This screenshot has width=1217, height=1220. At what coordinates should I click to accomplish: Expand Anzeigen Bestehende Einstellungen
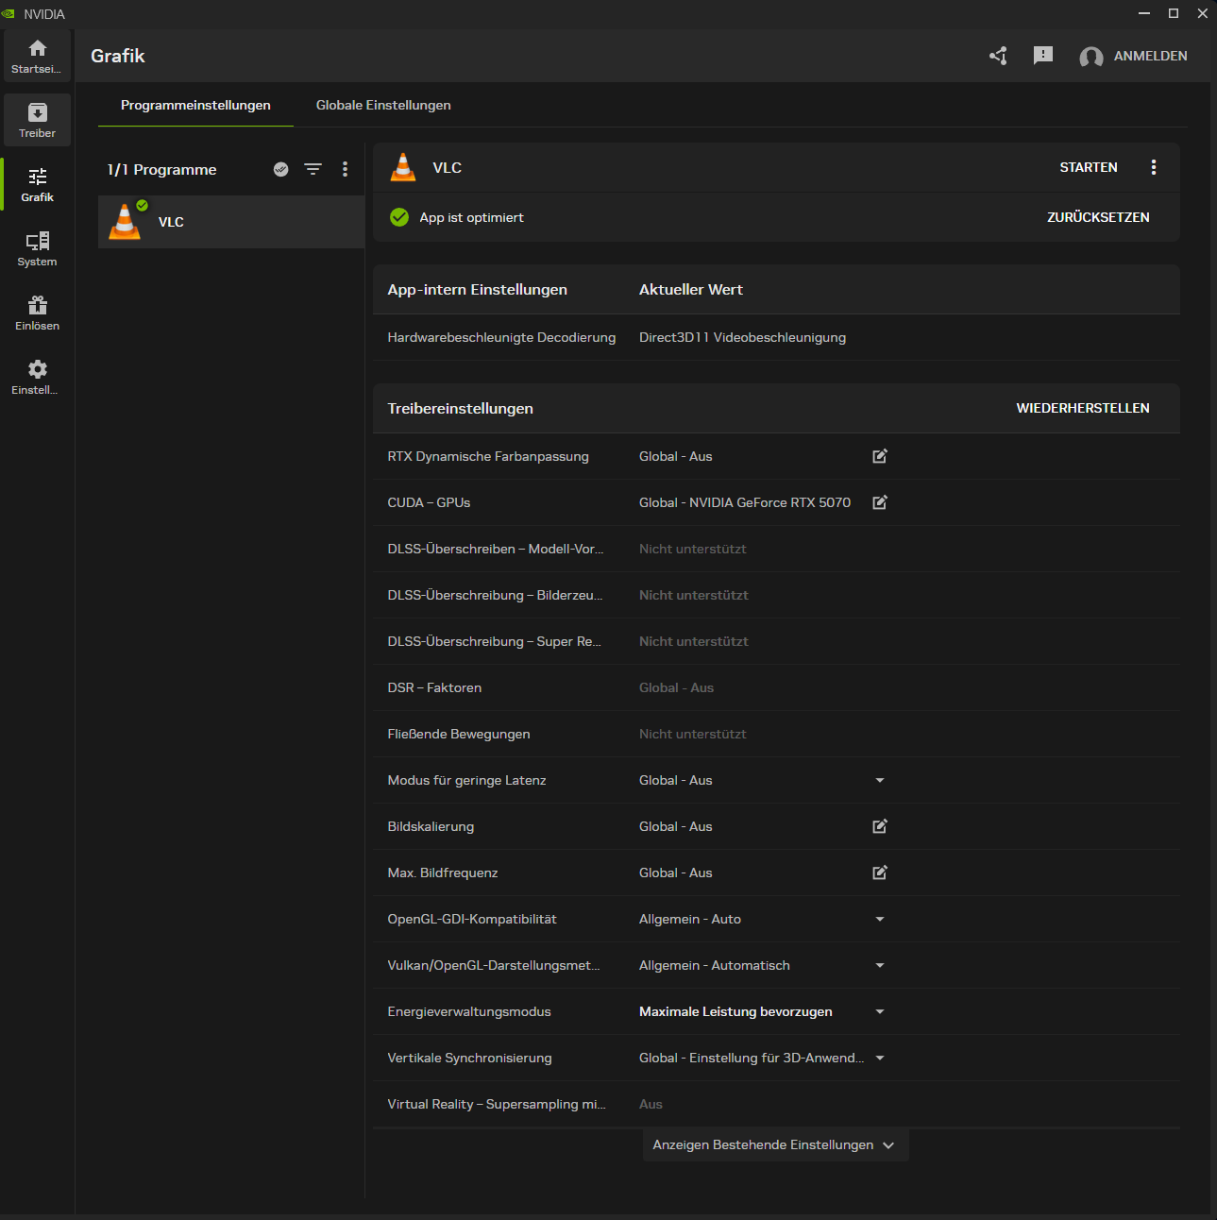point(774,1144)
